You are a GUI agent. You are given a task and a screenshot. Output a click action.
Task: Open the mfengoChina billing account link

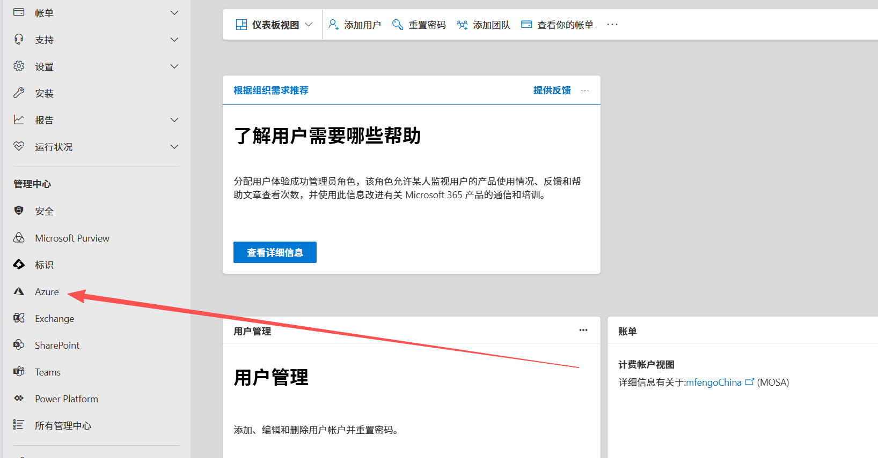pos(714,382)
